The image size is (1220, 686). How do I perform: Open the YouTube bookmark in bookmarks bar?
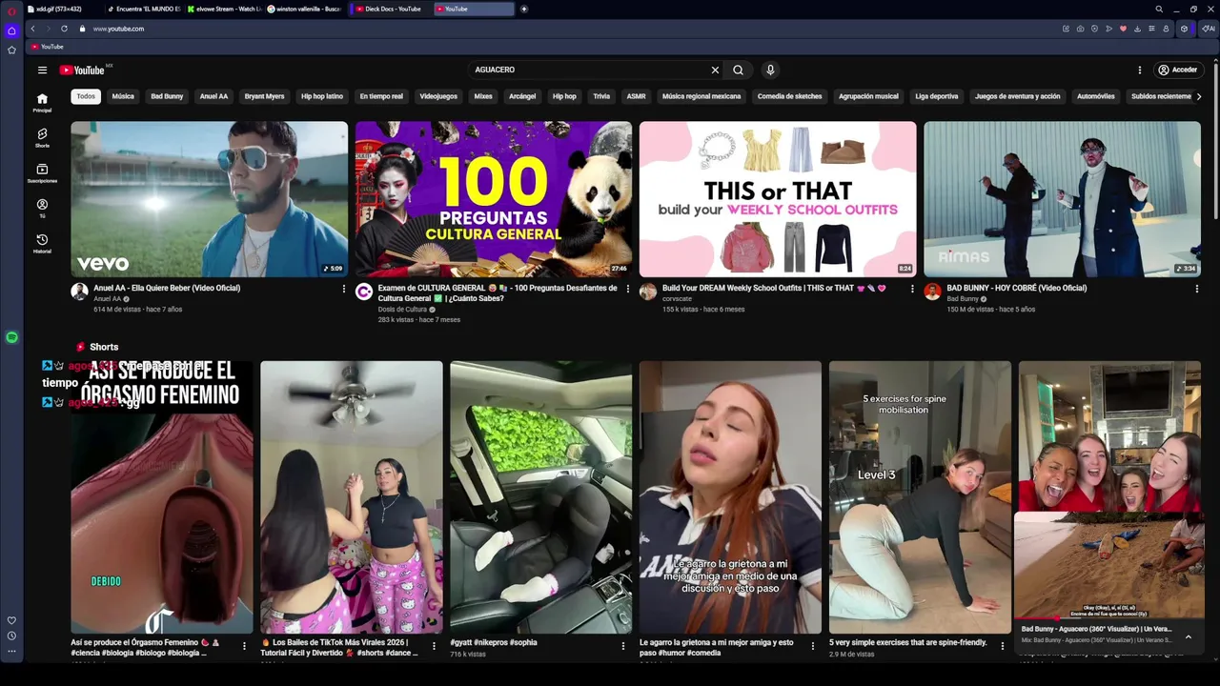(x=47, y=47)
